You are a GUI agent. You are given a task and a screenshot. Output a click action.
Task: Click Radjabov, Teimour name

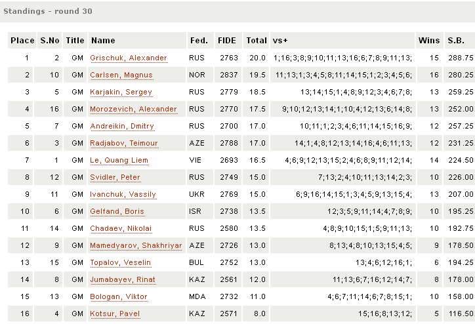pos(124,143)
